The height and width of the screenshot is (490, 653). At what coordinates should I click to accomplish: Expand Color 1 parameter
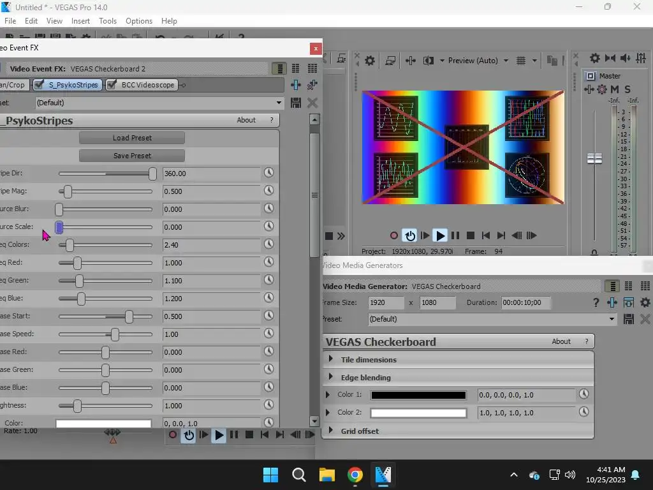pyautogui.click(x=328, y=394)
